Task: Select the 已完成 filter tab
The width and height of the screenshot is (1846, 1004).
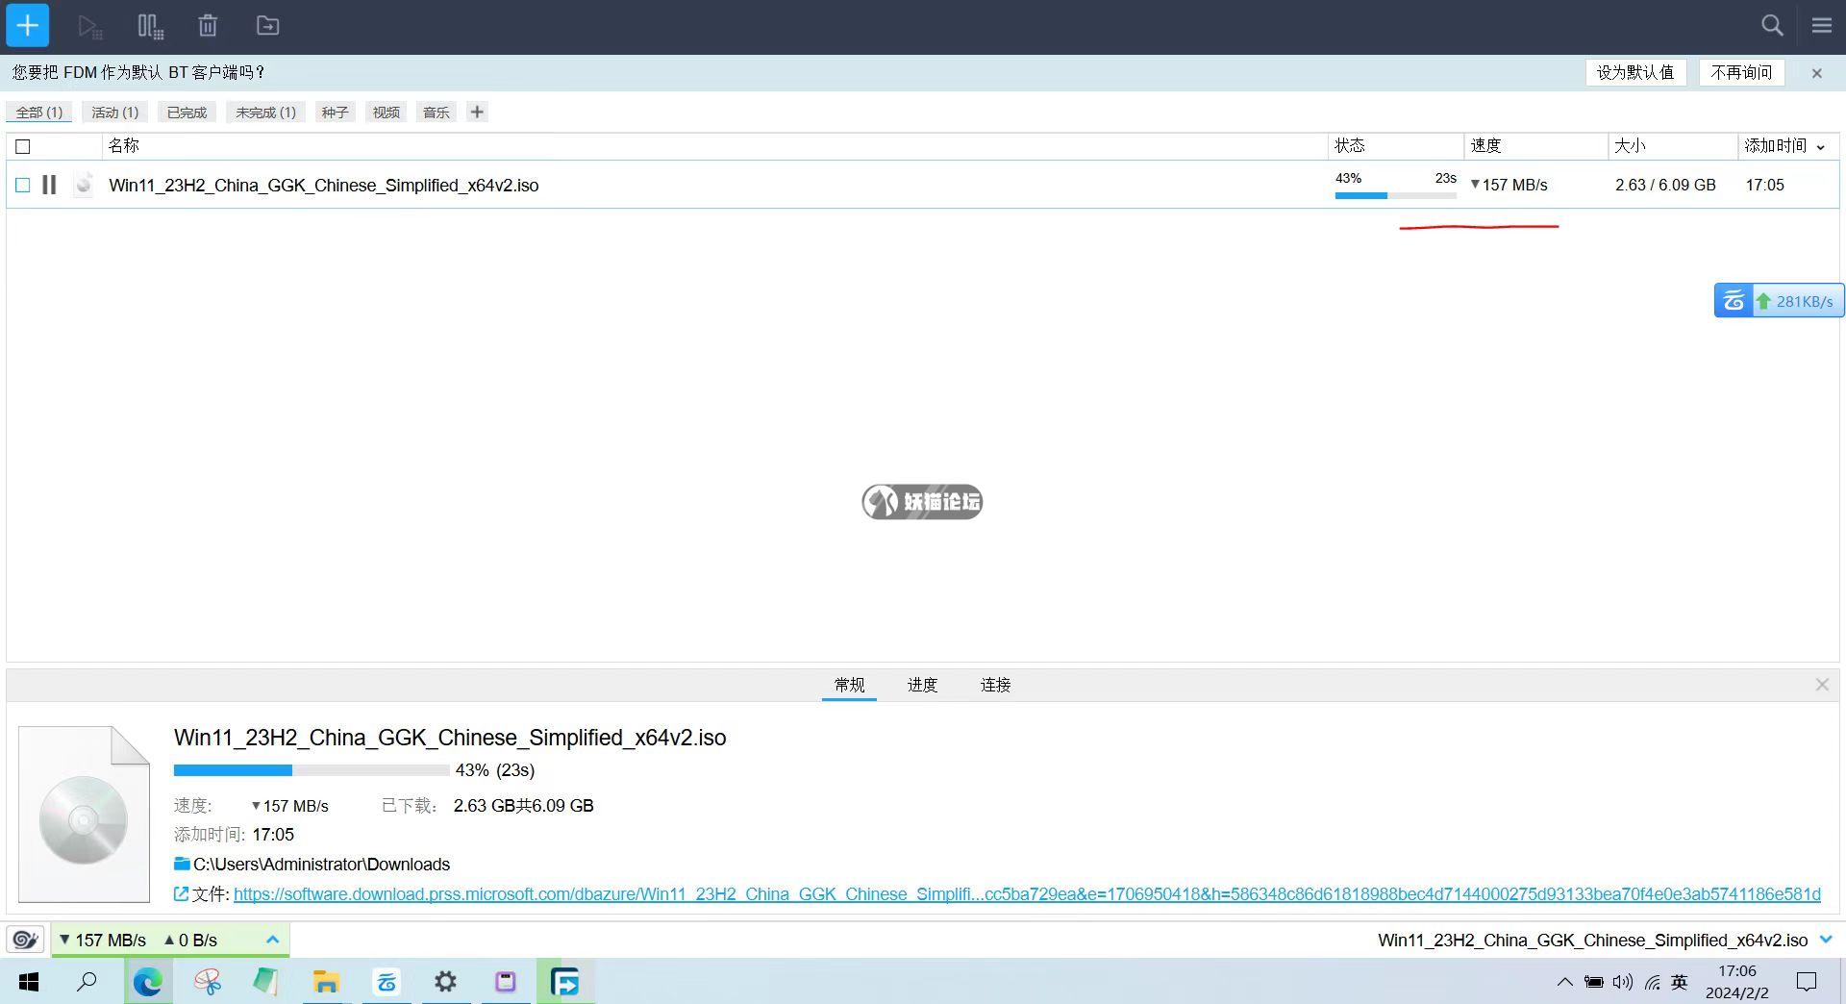Action: [x=187, y=113]
